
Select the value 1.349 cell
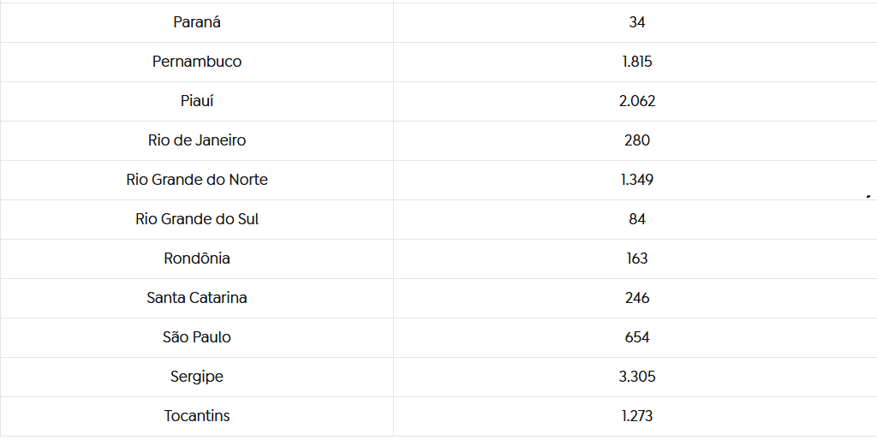pyautogui.click(x=637, y=180)
